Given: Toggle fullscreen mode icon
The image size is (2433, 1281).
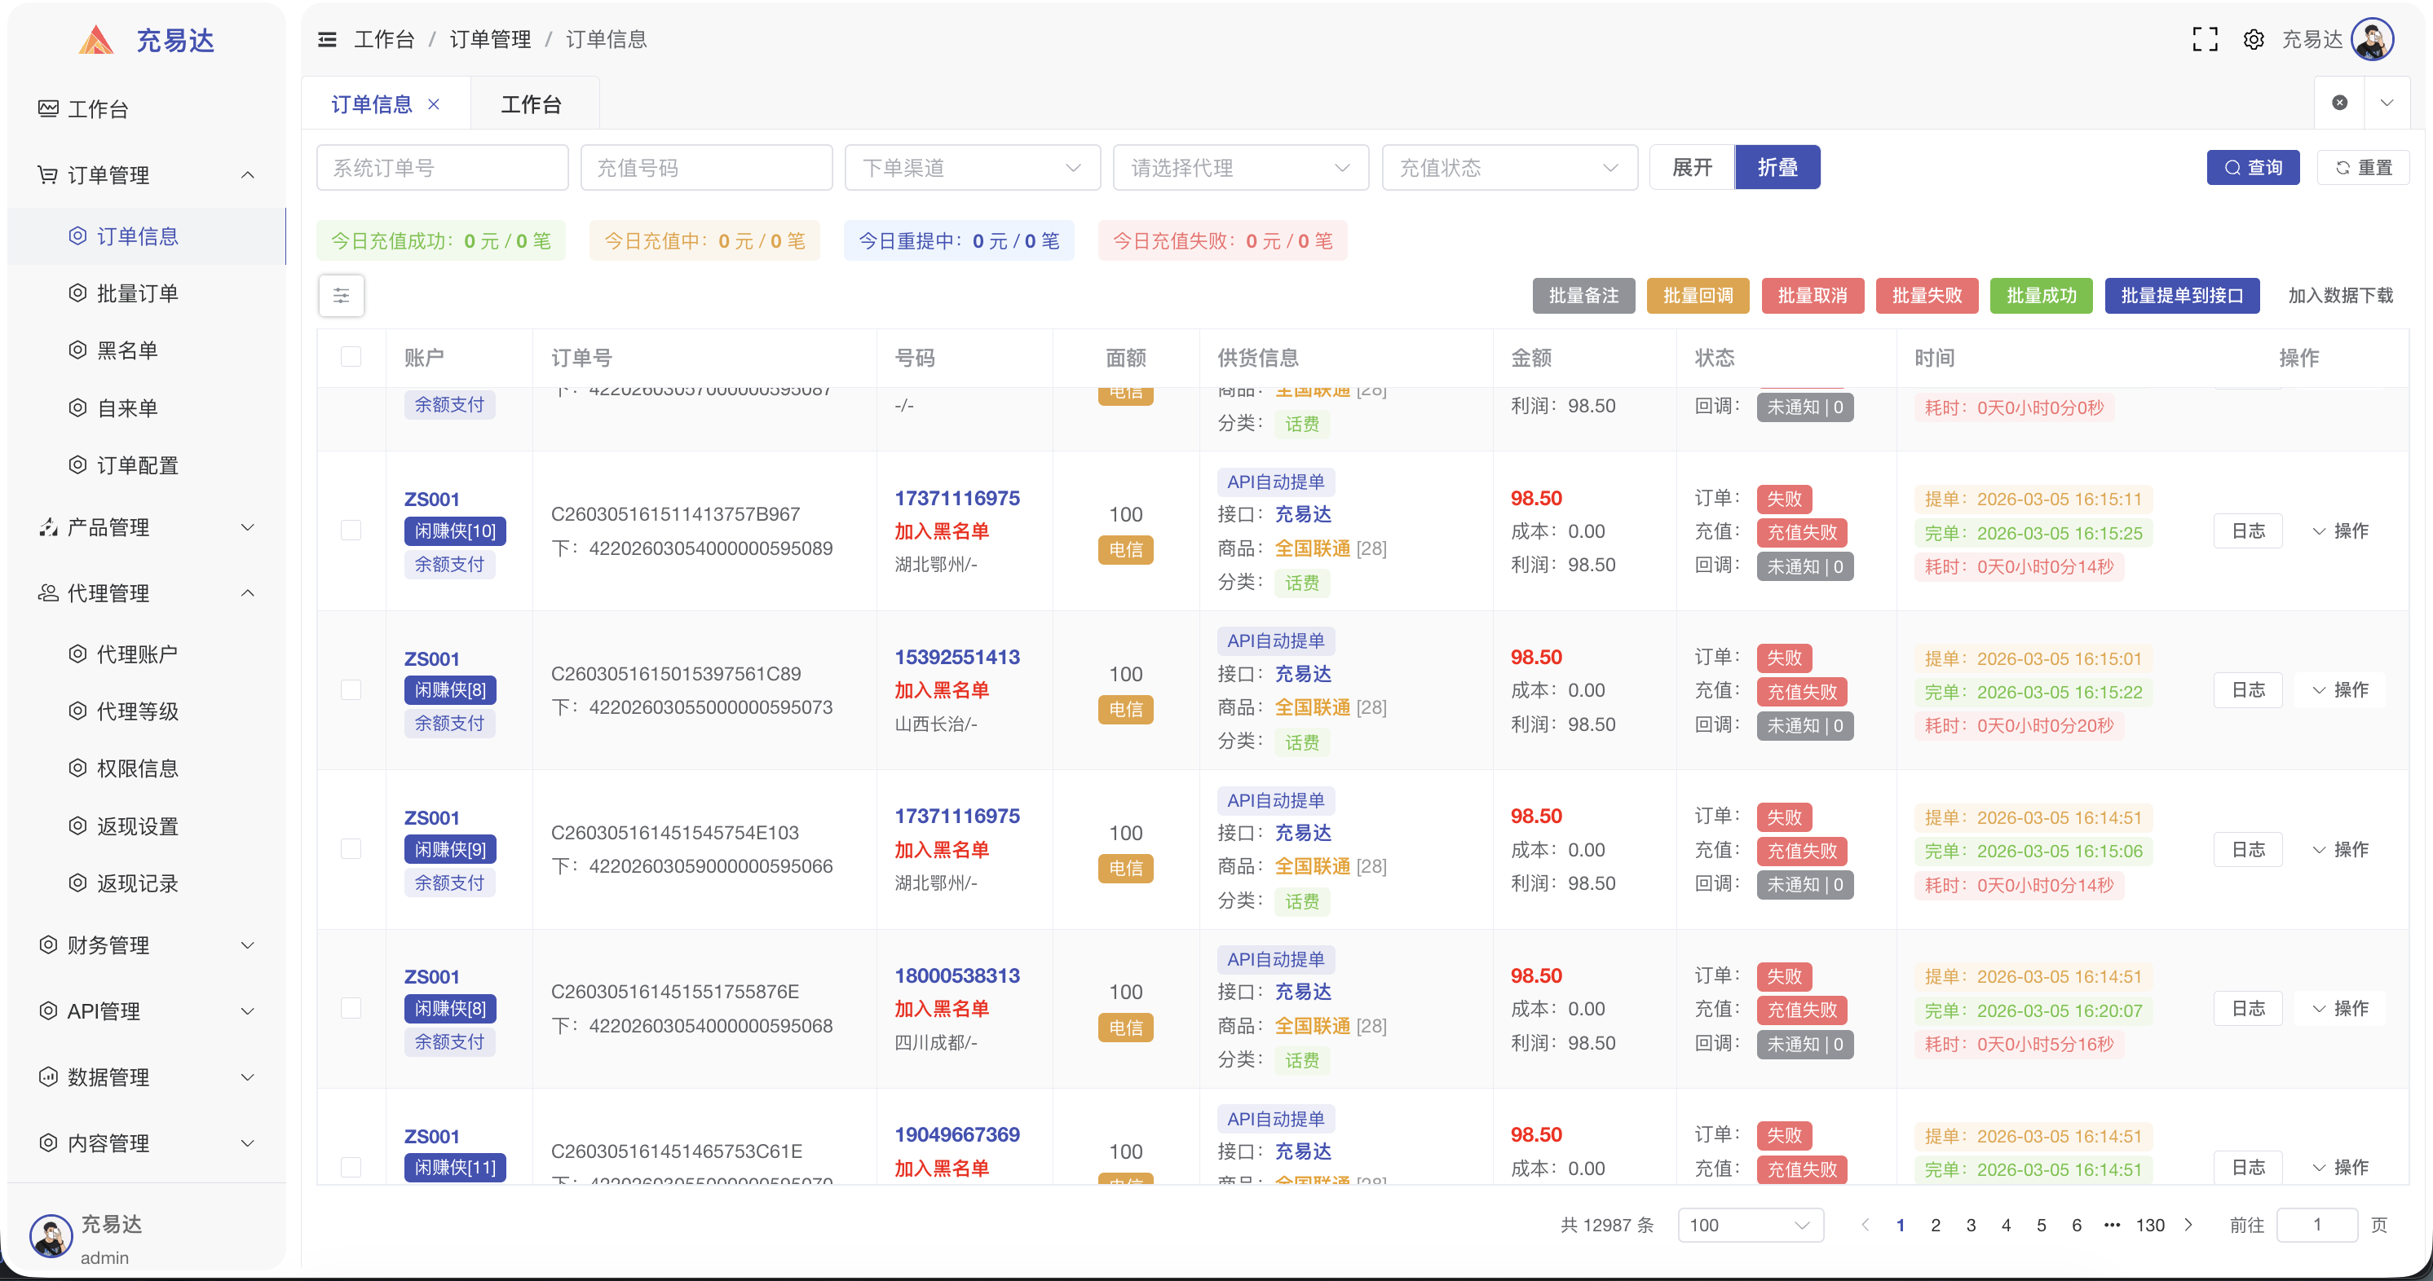Looking at the screenshot, I should (2205, 40).
